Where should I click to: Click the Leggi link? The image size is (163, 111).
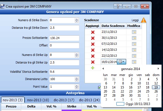pyautogui.click(x=135, y=20)
